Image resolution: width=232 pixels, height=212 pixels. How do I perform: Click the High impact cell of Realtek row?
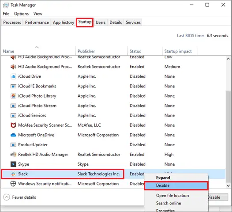click(169, 155)
